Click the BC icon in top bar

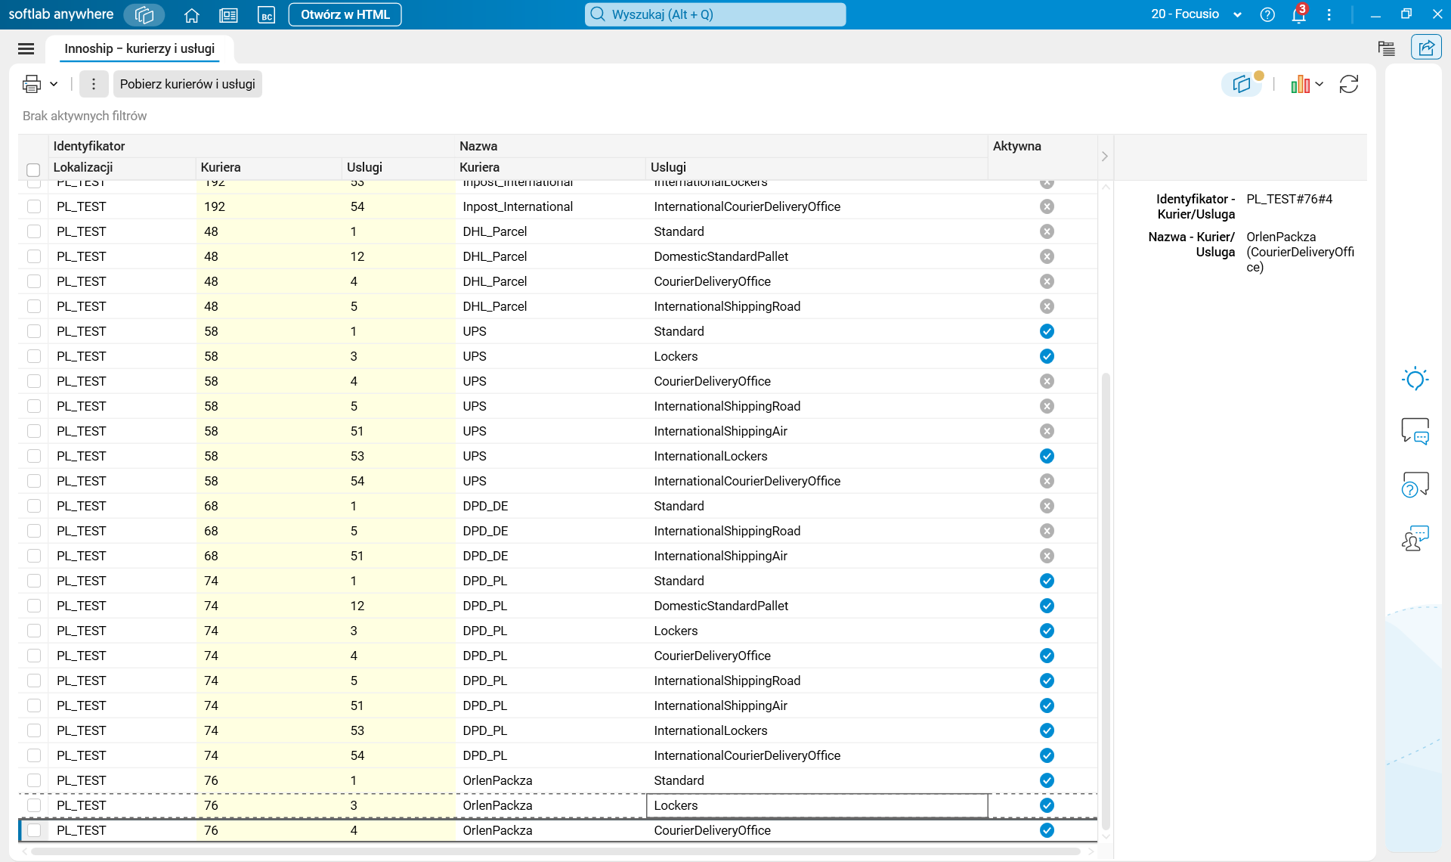point(266,14)
